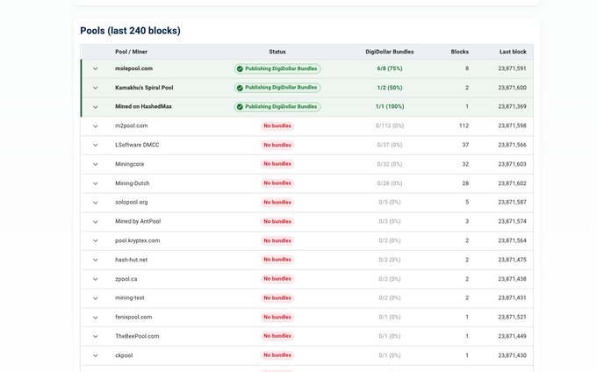The image size is (597, 372).
Task: Click the No bundles badge for ckpool
Action: click(277, 355)
